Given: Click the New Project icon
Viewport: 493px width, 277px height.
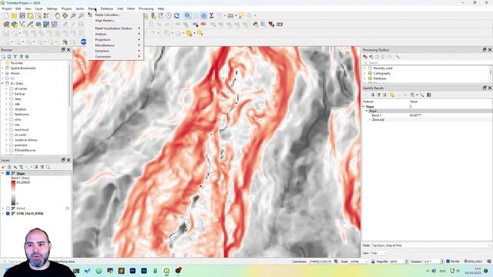Looking at the screenshot, I should coord(6,15).
